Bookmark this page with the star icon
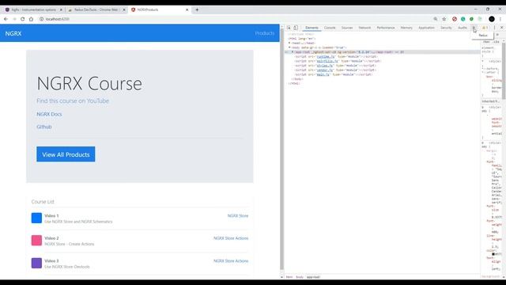Screen dimensions: 506x285 (x=444, y=19)
